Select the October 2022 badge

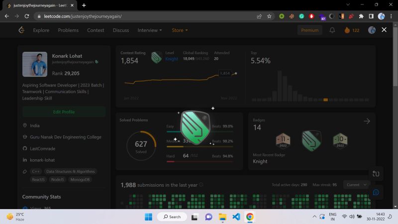pyautogui.click(x=340, y=140)
